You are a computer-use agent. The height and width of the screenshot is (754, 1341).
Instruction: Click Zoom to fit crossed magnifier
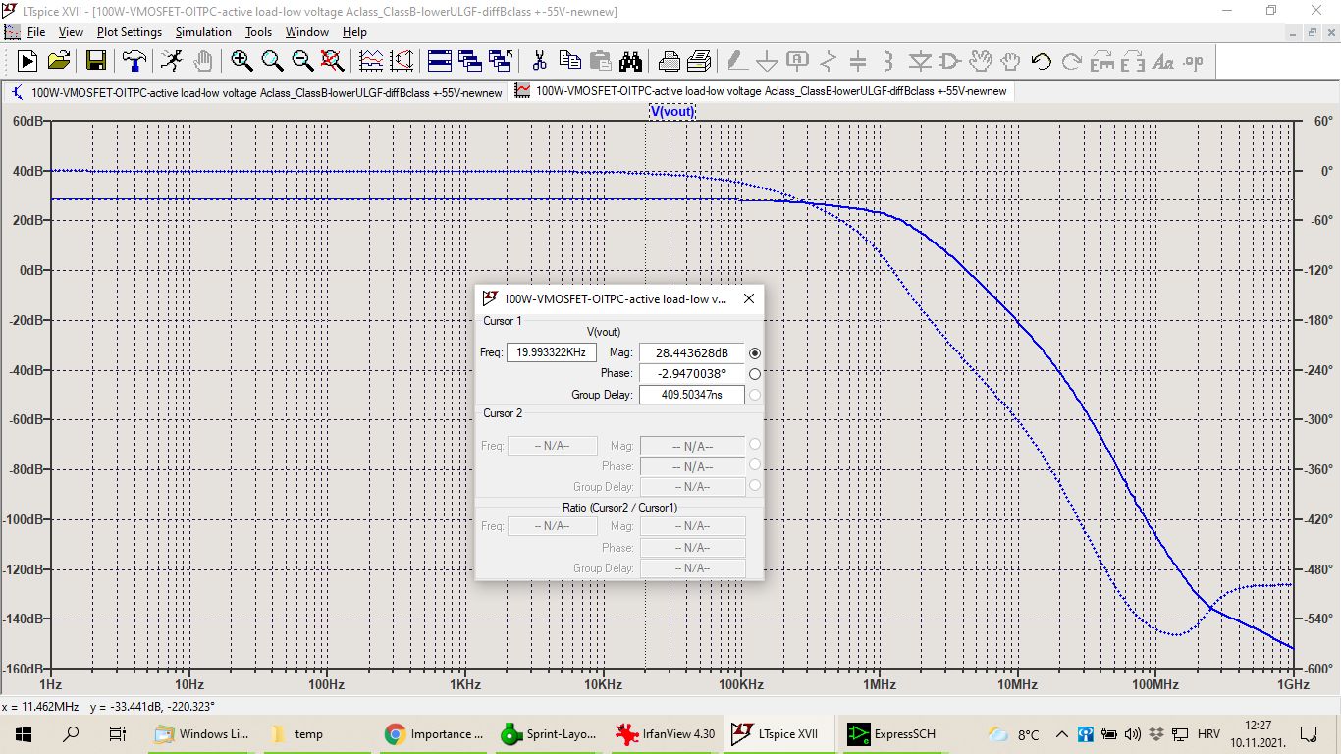[333, 61]
